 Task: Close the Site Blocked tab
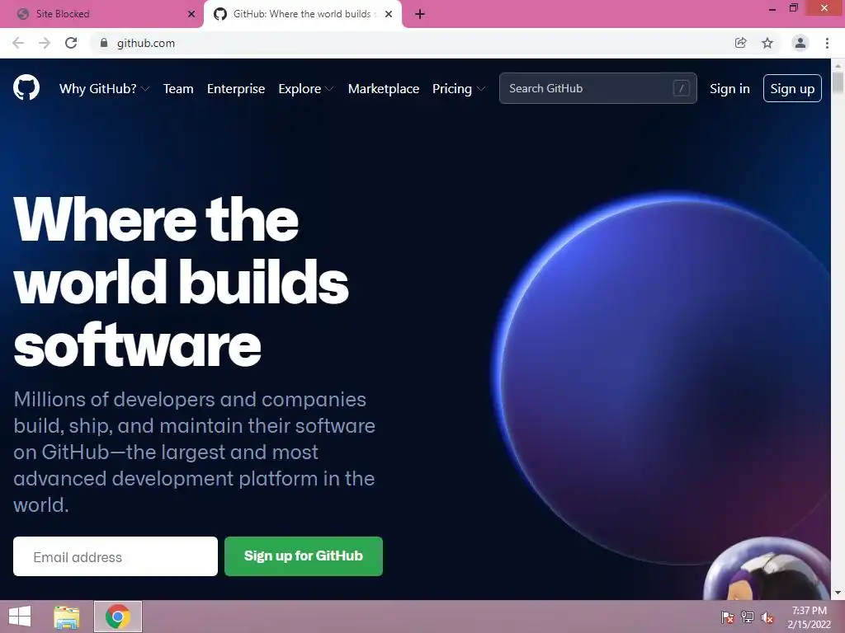pyautogui.click(x=191, y=14)
